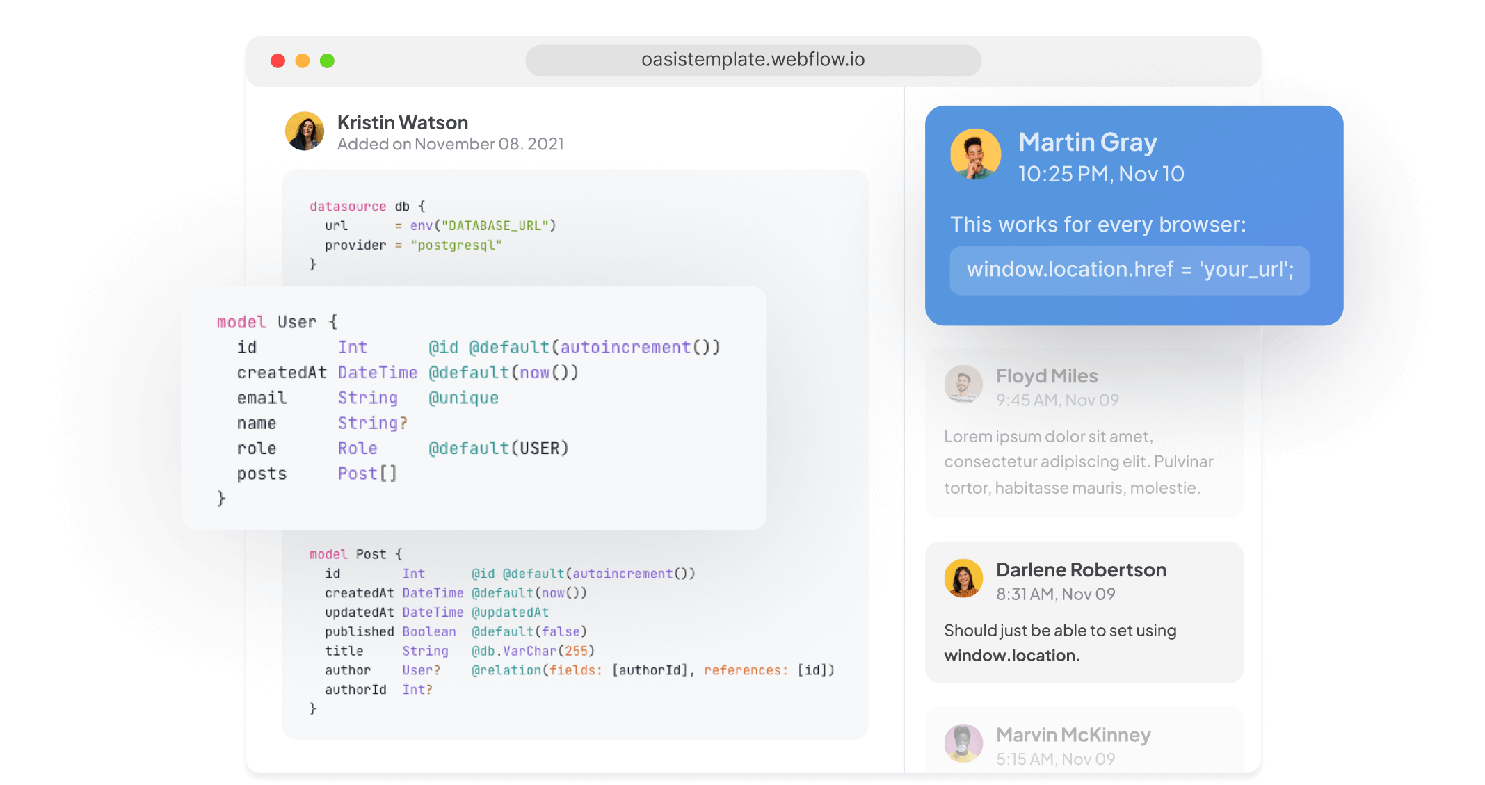Click the Marvin McKinney comment name

(1073, 734)
